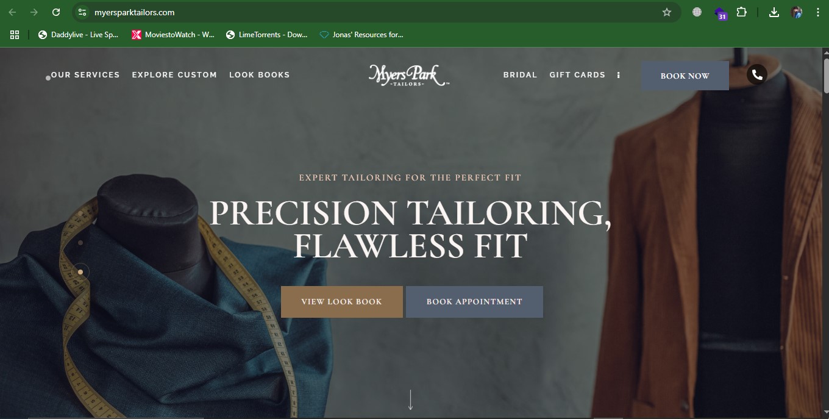Go to Look Books page

[260, 74]
